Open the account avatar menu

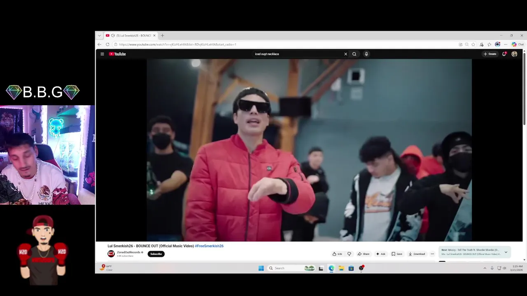tap(514, 54)
